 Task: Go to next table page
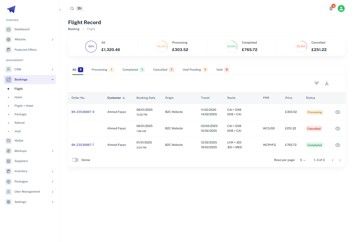pyautogui.click(x=340, y=160)
